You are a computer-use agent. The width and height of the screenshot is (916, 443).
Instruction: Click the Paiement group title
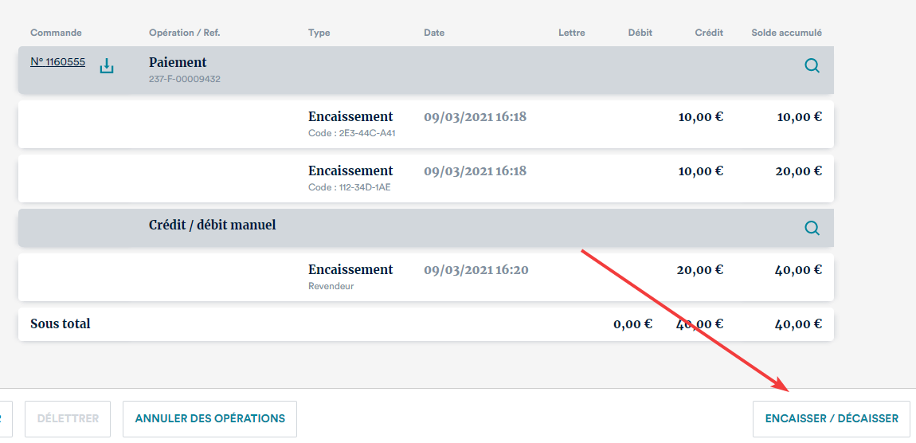point(178,62)
